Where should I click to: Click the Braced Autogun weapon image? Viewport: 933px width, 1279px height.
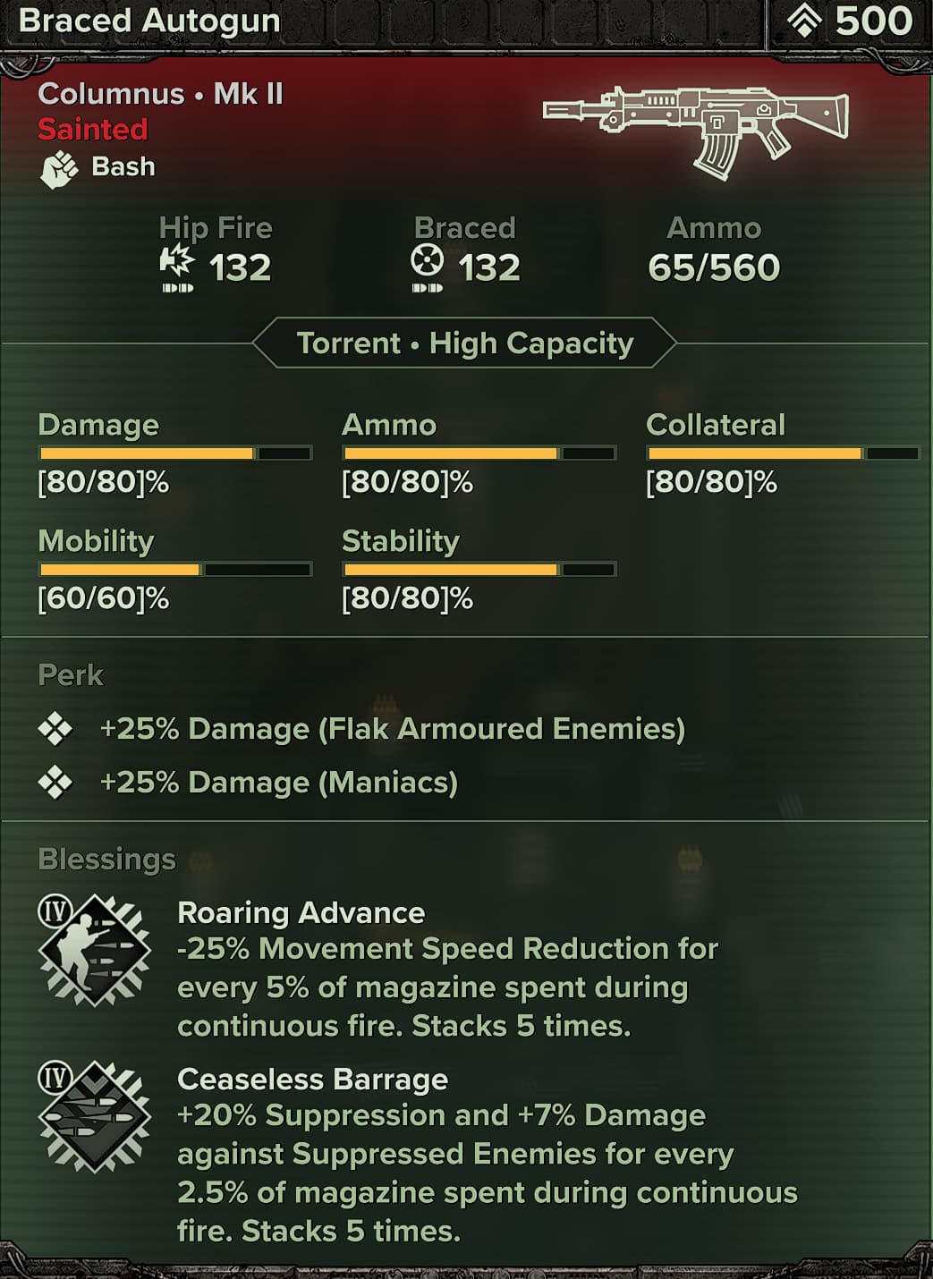[x=696, y=130]
